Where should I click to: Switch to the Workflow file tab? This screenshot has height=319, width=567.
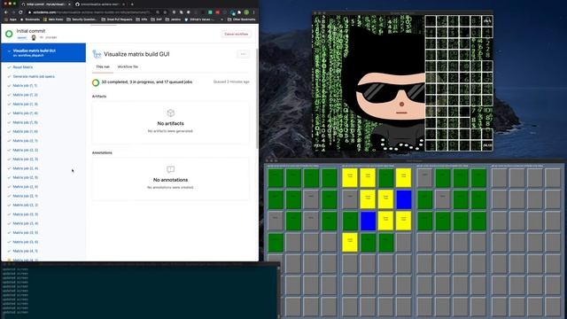pyautogui.click(x=128, y=67)
